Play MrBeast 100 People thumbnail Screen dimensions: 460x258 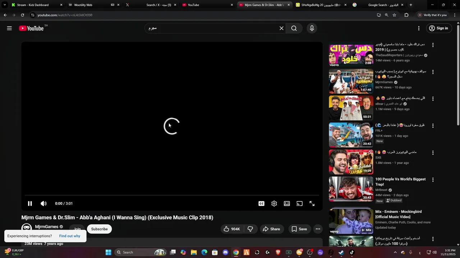coord(351,189)
